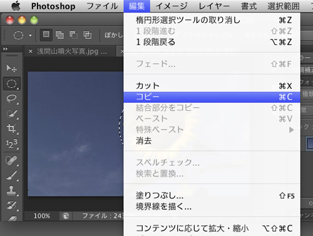
Task: Switch to 浅間山噴火写真.jpg document tab
Action: [x=72, y=51]
